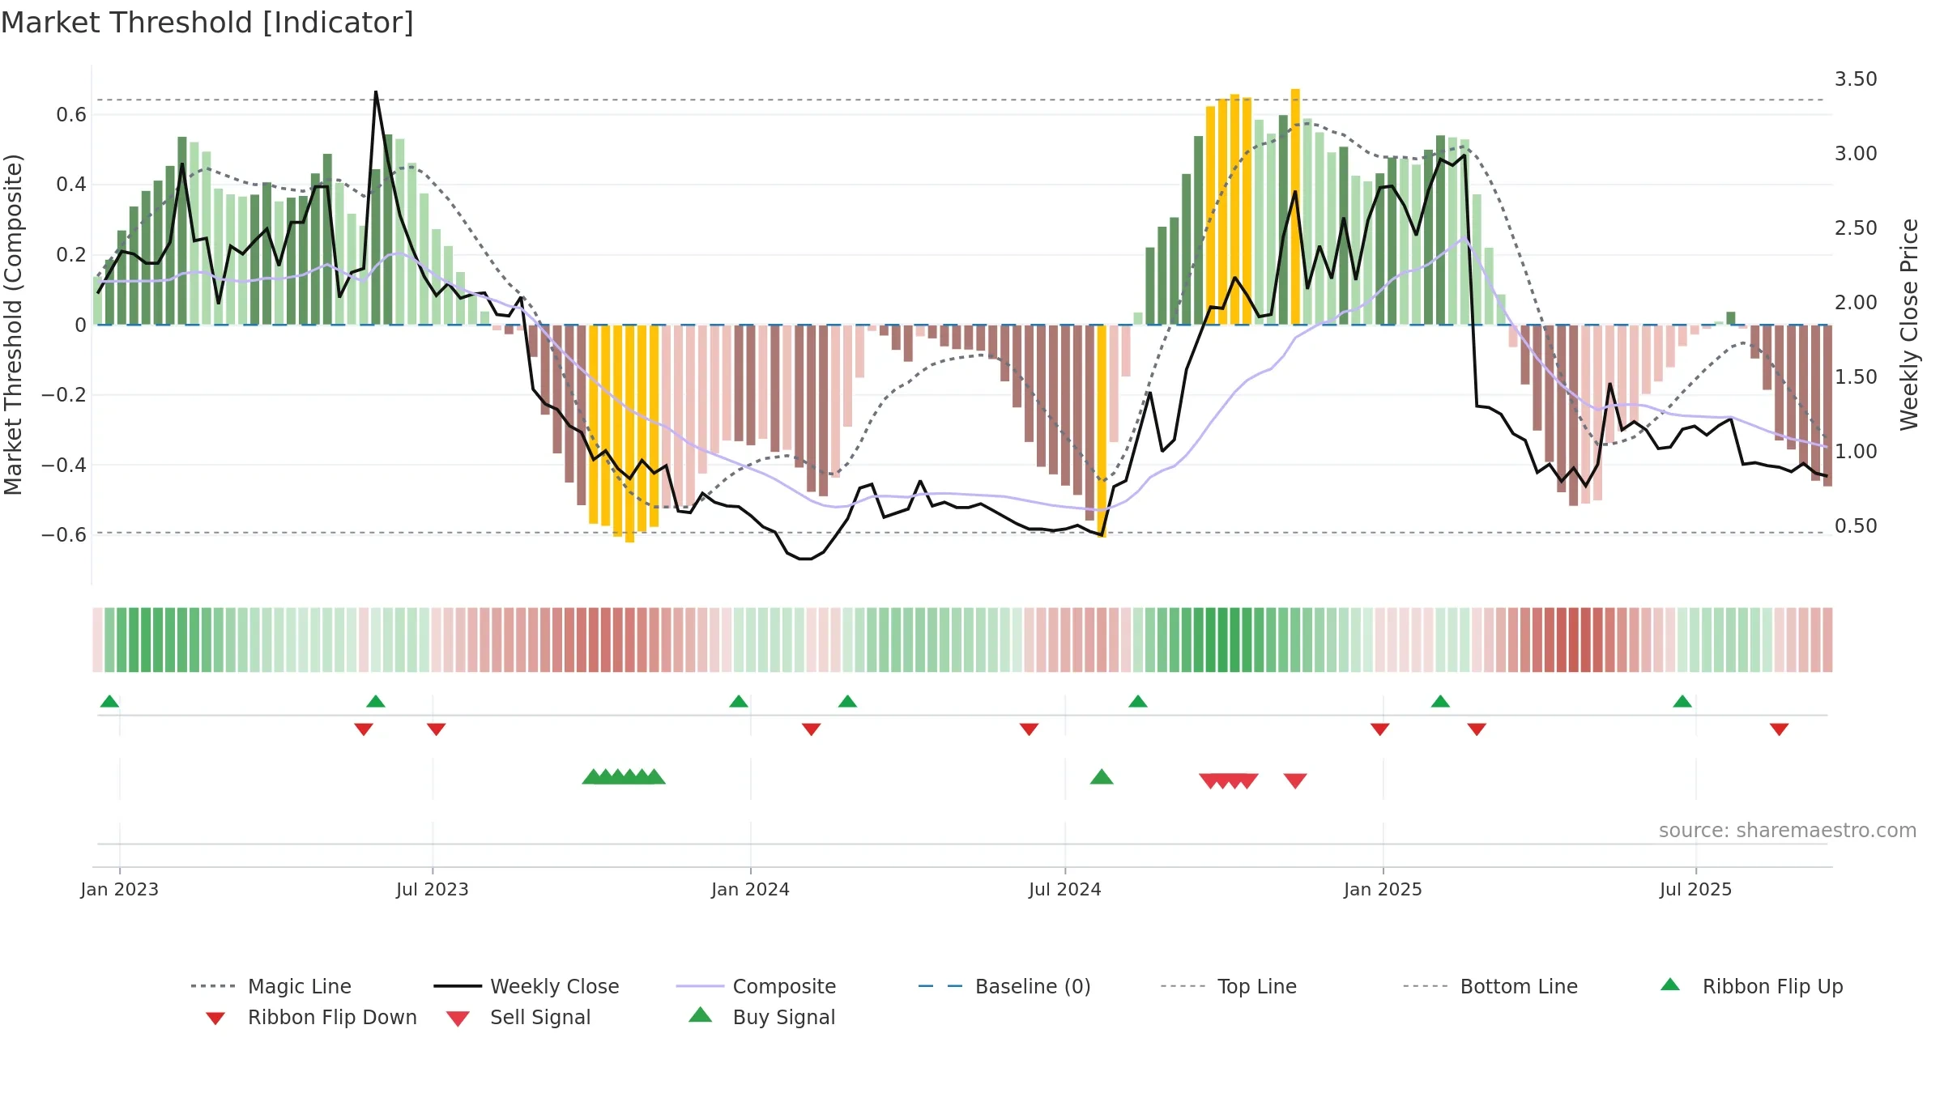
Task: Click the Ribbon Flip Down marker in late Feb 2025
Action: coord(1477,729)
